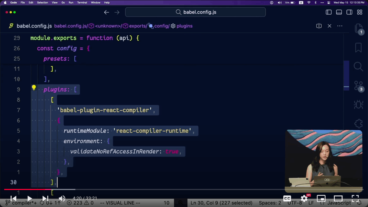
Task: Open the Edit menu
Action: pyautogui.click(x=31, y=3)
